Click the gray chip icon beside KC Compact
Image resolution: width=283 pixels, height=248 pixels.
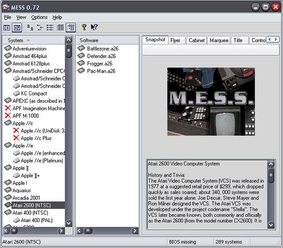point(16,93)
